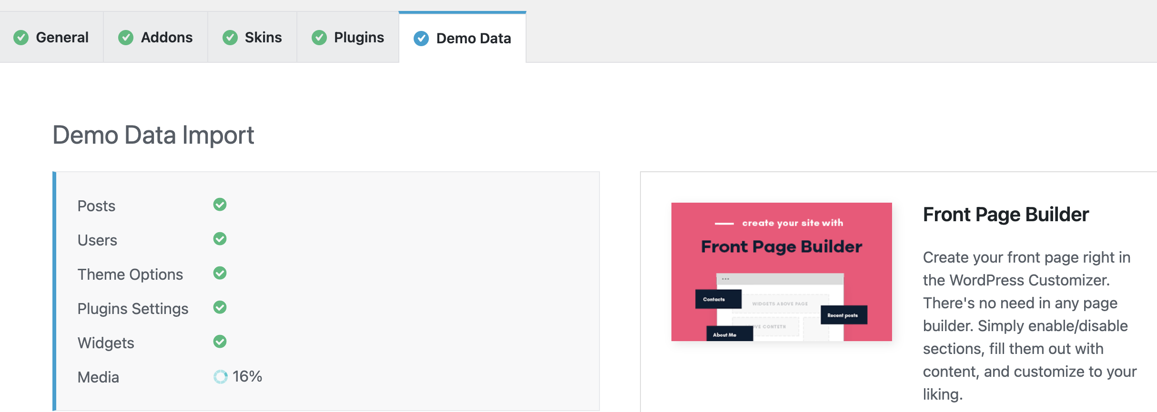
Task: Click the Front Page Builder heading
Action: [1006, 215]
